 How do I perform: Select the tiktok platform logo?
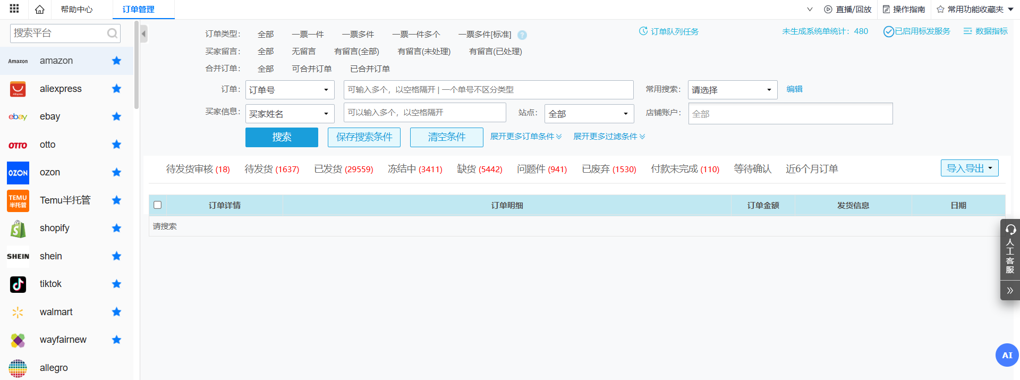click(x=18, y=284)
